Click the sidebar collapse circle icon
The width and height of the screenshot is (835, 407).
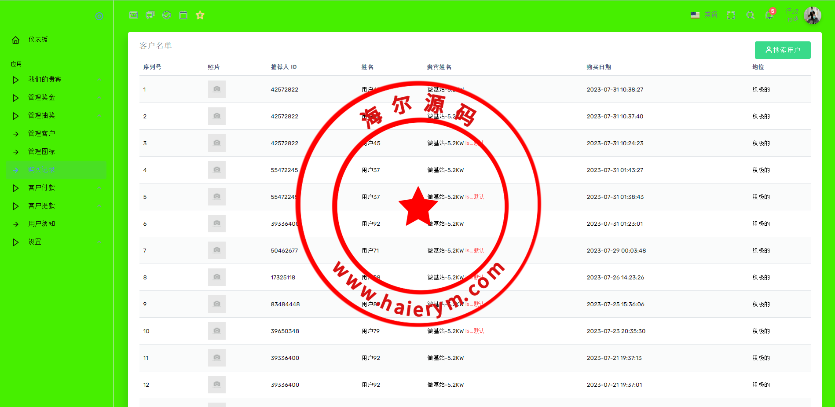[x=99, y=16]
